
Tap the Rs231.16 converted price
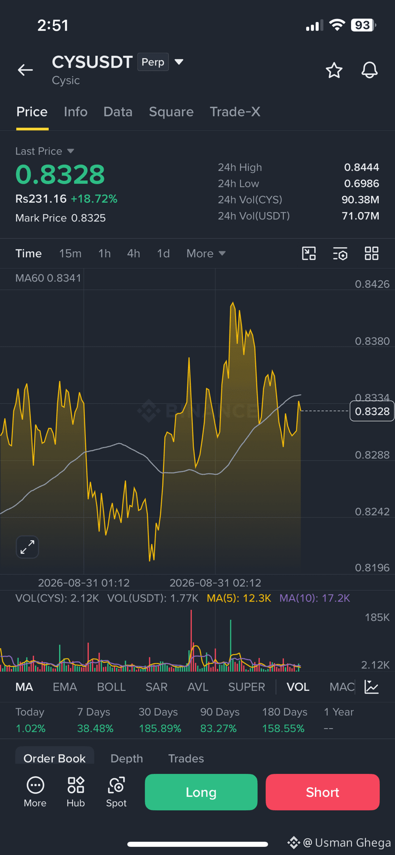pyautogui.click(x=41, y=199)
